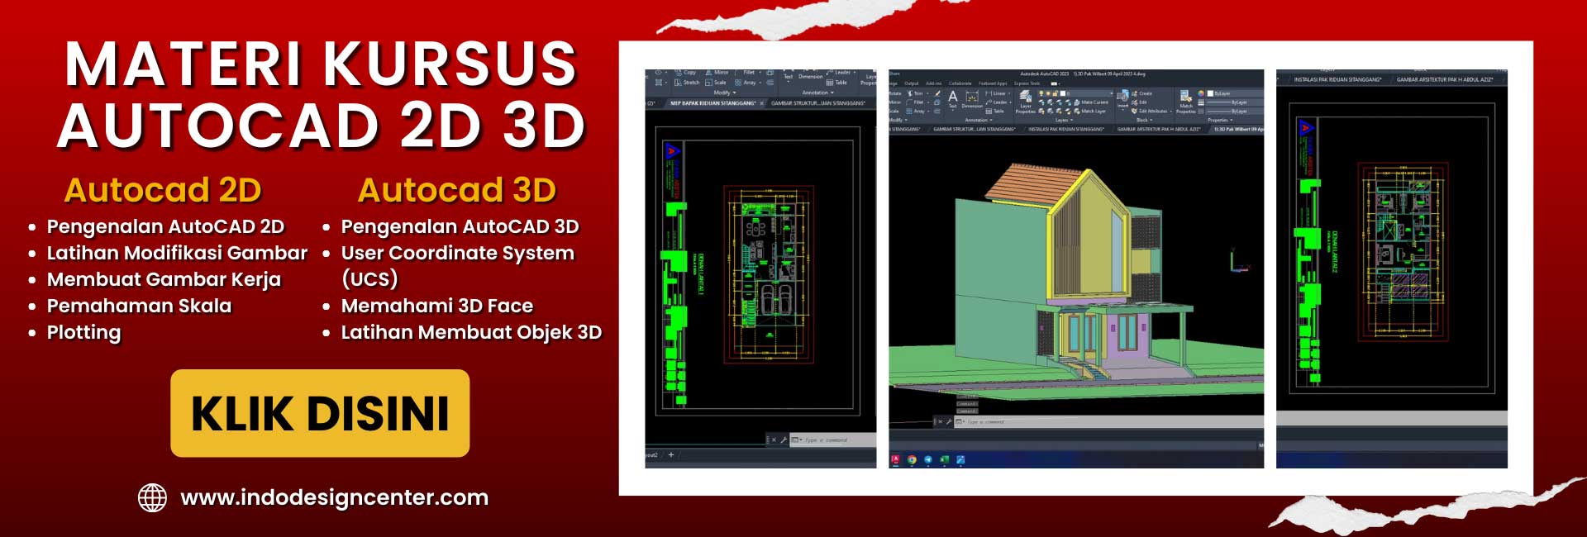Click the globe icon beside the website address
The height and width of the screenshot is (537, 1587).
tap(152, 497)
